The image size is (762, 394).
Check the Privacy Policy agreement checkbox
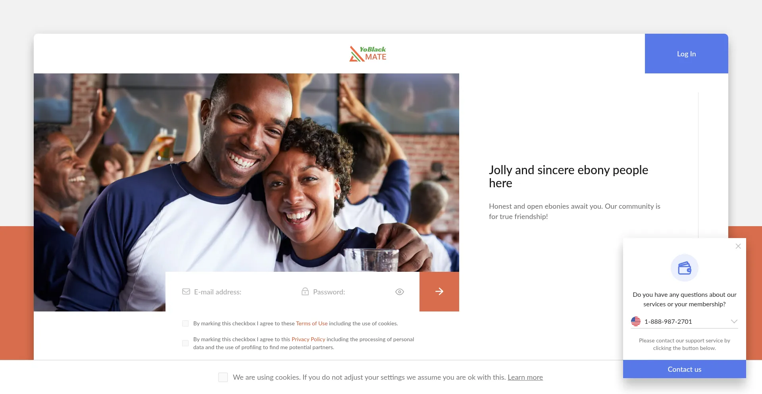pos(185,343)
